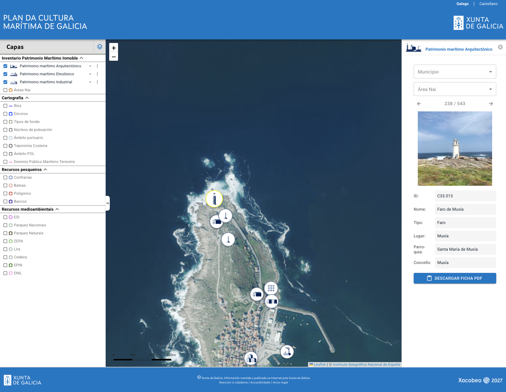Viewport: 506px width, 392px height.
Task: Uncheck Patrimonio marítimo Arquitectónico layer
Action: click(5, 66)
